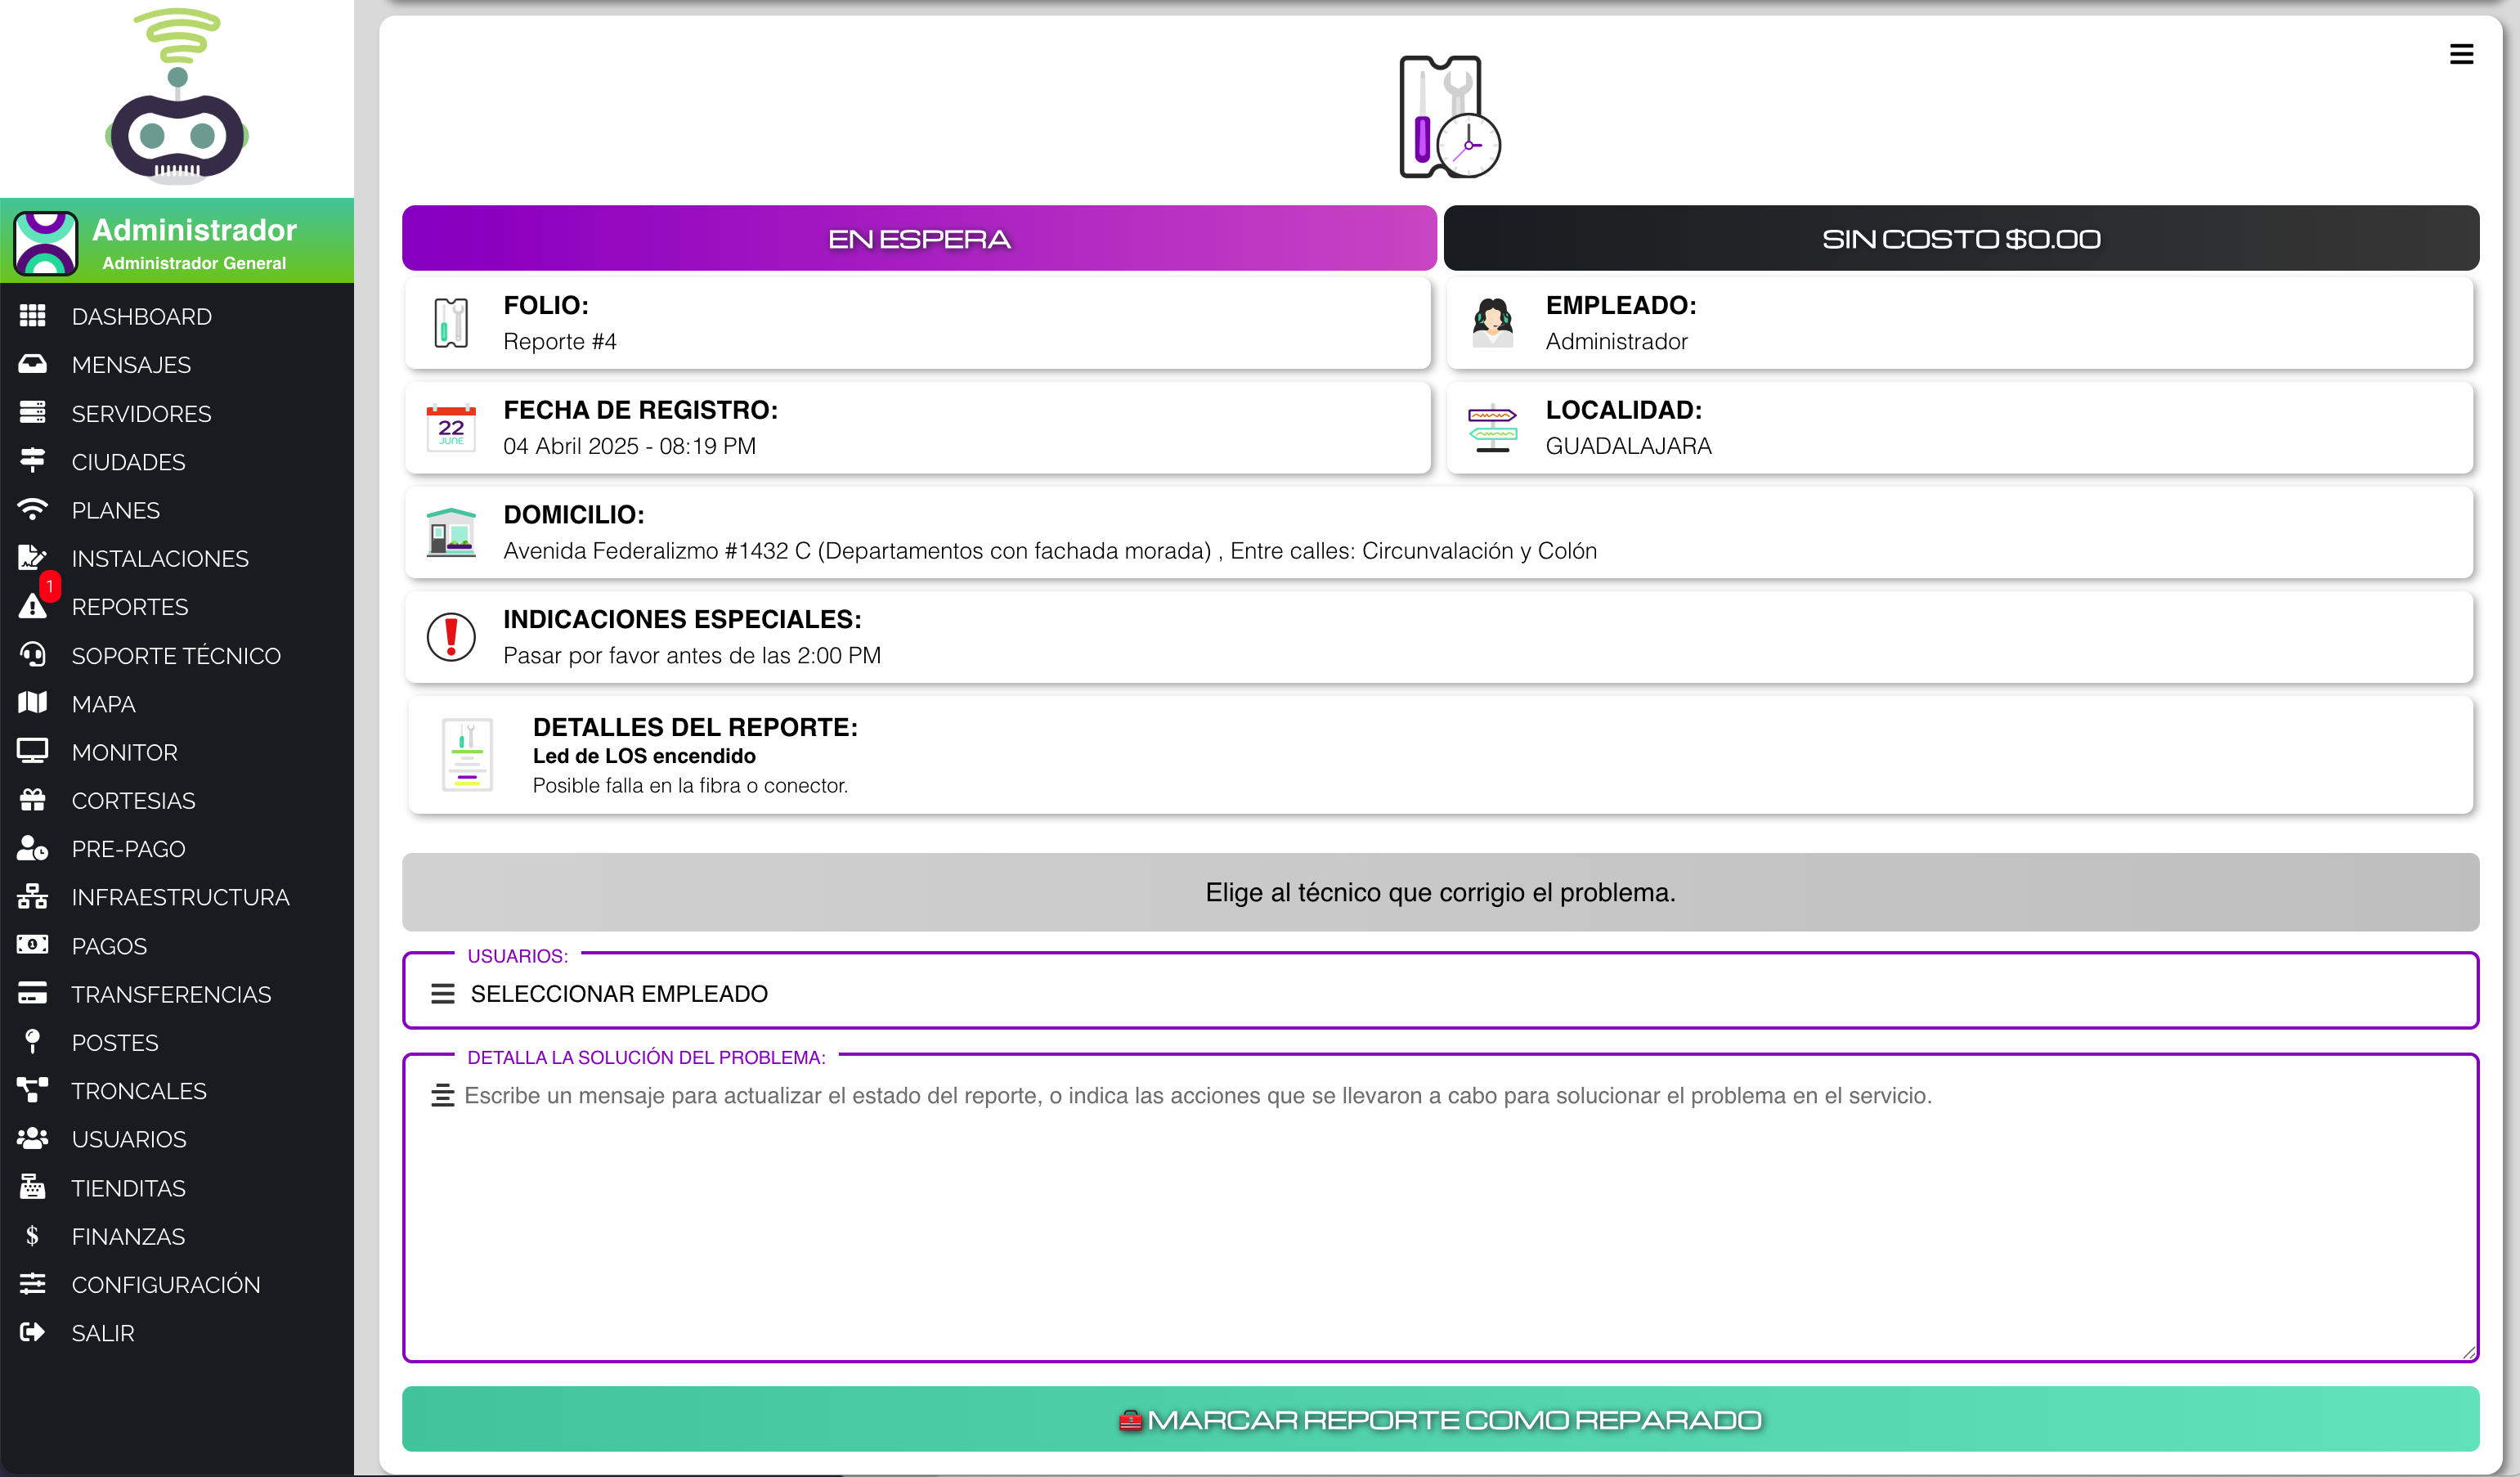2520x1477 pixels.
Task: Open the Monitor screen icon
Action: coord(32,751)
